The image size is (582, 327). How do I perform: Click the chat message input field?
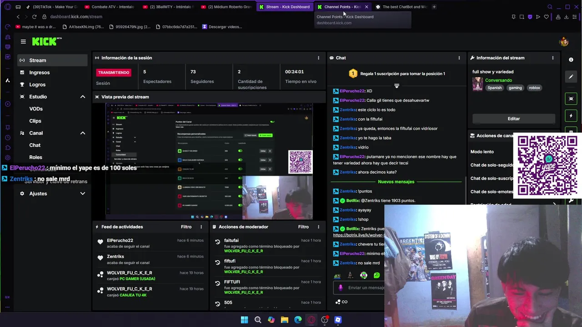point(366,287)
